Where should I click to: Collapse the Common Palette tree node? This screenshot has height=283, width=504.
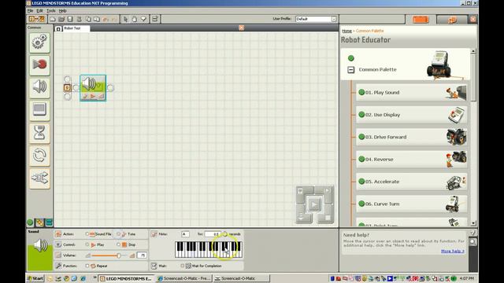tap(351, 70)
